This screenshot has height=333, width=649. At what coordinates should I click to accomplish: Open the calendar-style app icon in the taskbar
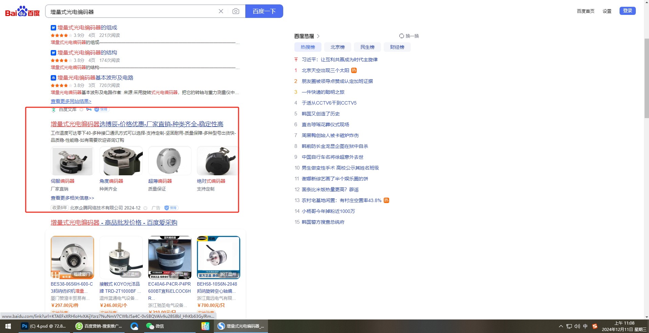click(205, 326)
